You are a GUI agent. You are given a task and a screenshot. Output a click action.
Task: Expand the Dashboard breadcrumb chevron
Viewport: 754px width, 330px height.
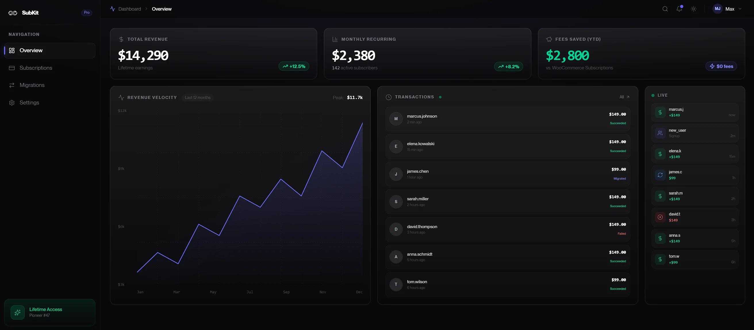[x=146, y=9]
